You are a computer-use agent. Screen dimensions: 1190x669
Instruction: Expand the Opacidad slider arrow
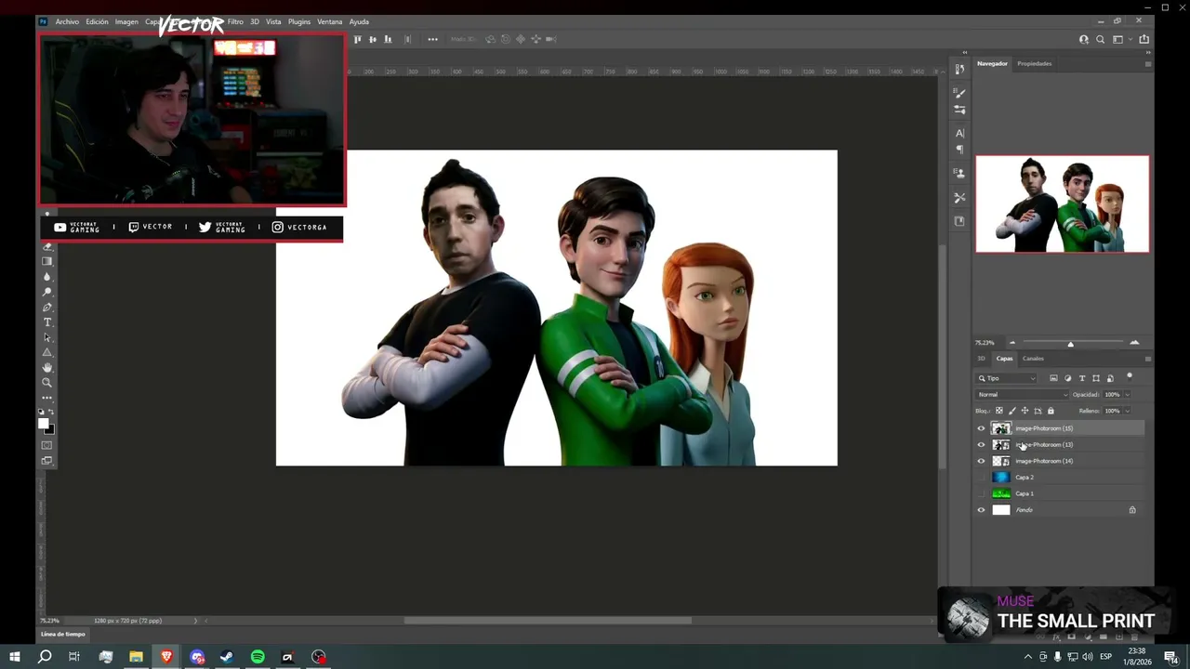[x=1127, y=395]
